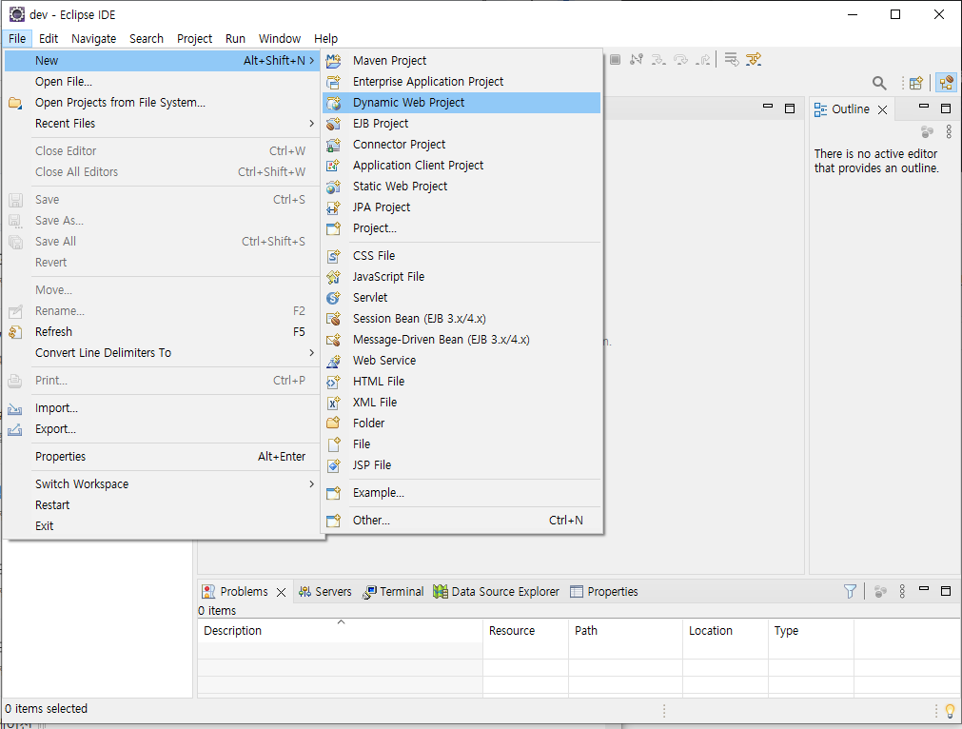Click the toolbar stop square icon
The image size is (962, 729).
[616, 60]
